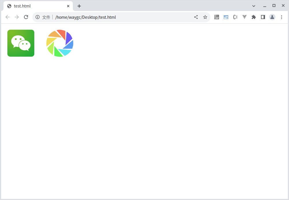The width and height of the screenshot is (289, 200).
Task: Bookmark this page with the star icon
Action: tap(205, 17)
